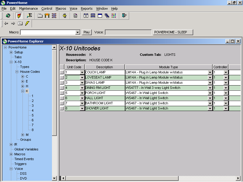Viewport: 243px width, 182px height.
Task: Open the Maintenance menu
Action: point(28,8)
